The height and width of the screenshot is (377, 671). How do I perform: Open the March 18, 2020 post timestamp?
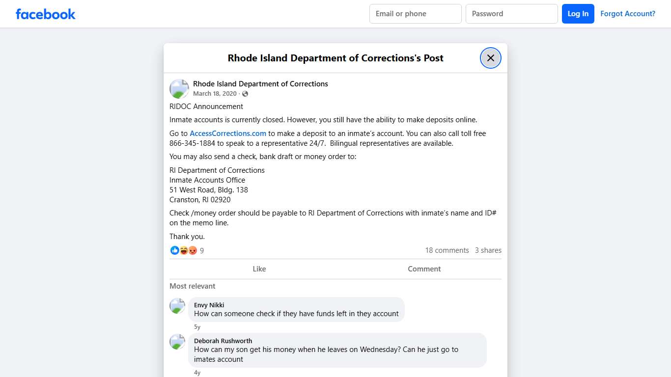click(215, 94)
